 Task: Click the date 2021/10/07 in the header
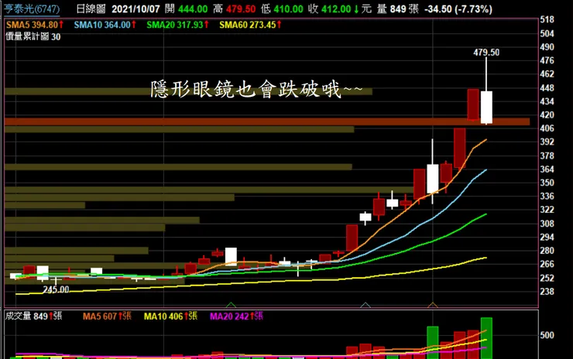click(136, 9)
